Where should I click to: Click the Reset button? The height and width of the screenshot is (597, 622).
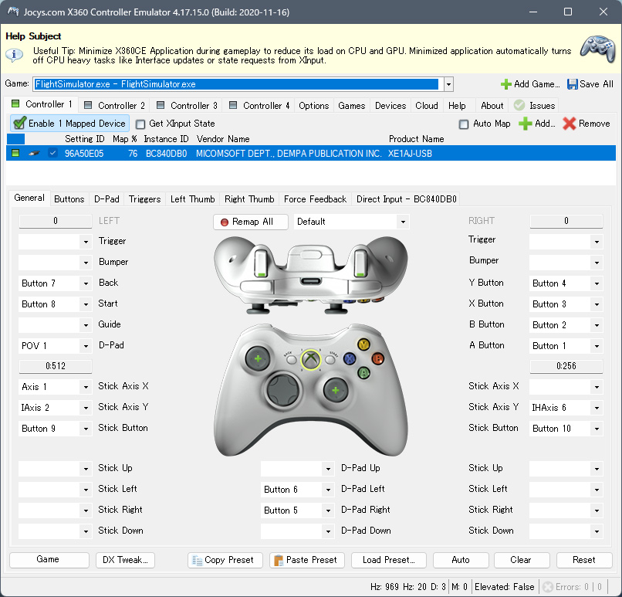click(584, 560)
